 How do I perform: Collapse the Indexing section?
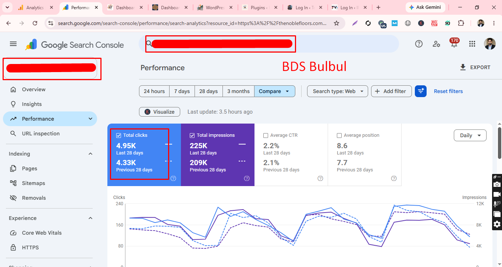[90, 154]
